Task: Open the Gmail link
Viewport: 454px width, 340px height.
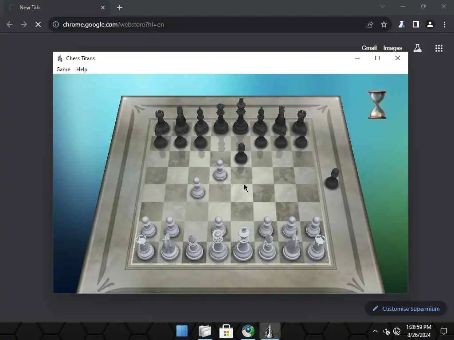Action: 369,48
